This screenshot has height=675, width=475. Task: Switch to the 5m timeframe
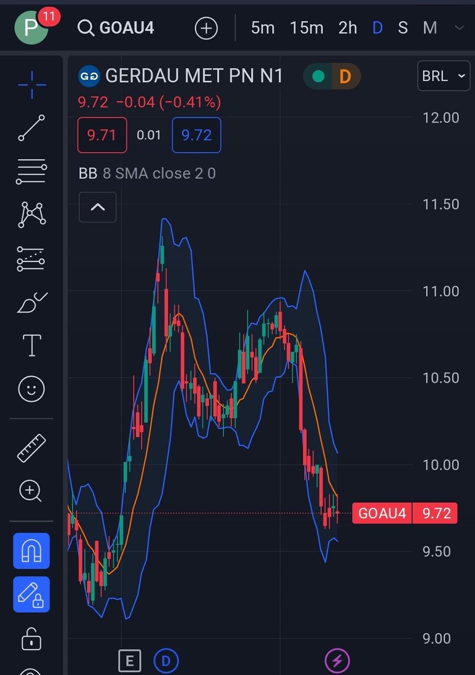[263, 28]
